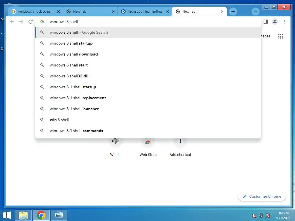The width and height of the screenshot is (295, 221).
Task: Open Action Center flag tray icon
Action: tap(268, 216)
